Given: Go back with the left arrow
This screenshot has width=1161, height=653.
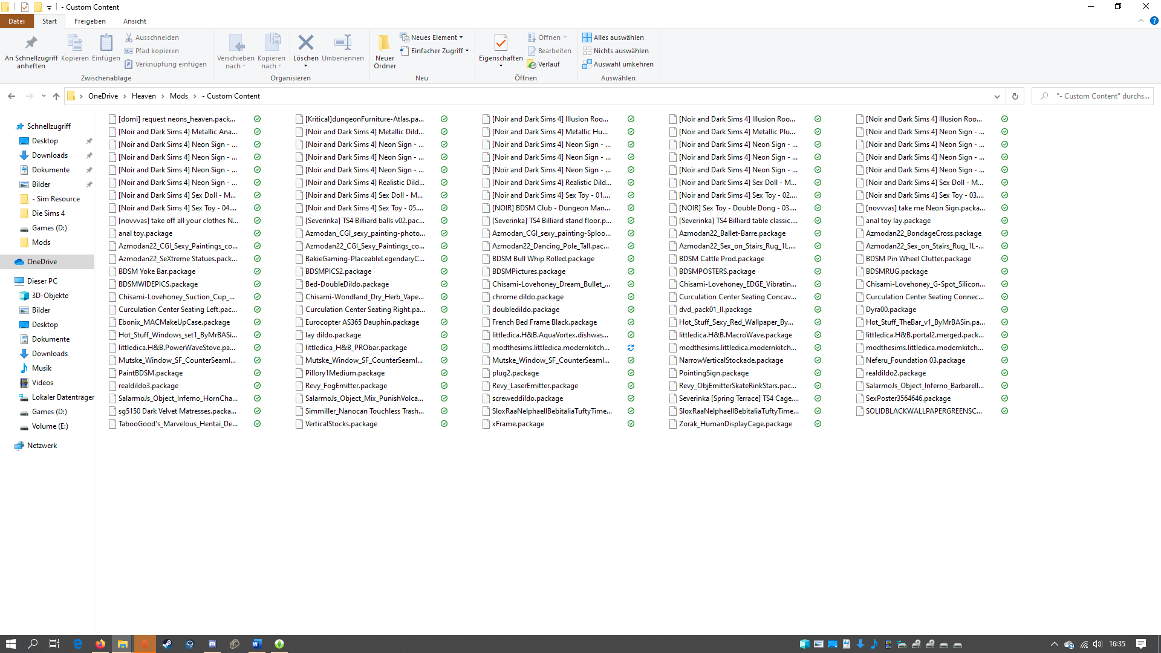Looking at the screenshot, I should coord(11,96).
